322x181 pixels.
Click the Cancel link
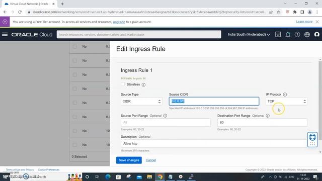(x=151, y=160)
